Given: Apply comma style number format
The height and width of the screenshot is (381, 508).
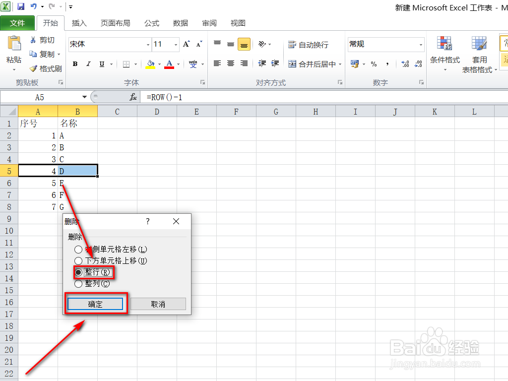Looking at the screenshot, I should 387,64.
